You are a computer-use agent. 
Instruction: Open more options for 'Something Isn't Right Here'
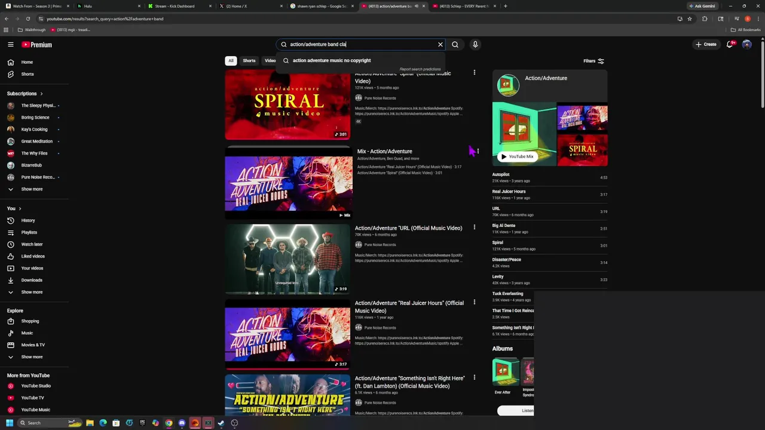point(475,377)
